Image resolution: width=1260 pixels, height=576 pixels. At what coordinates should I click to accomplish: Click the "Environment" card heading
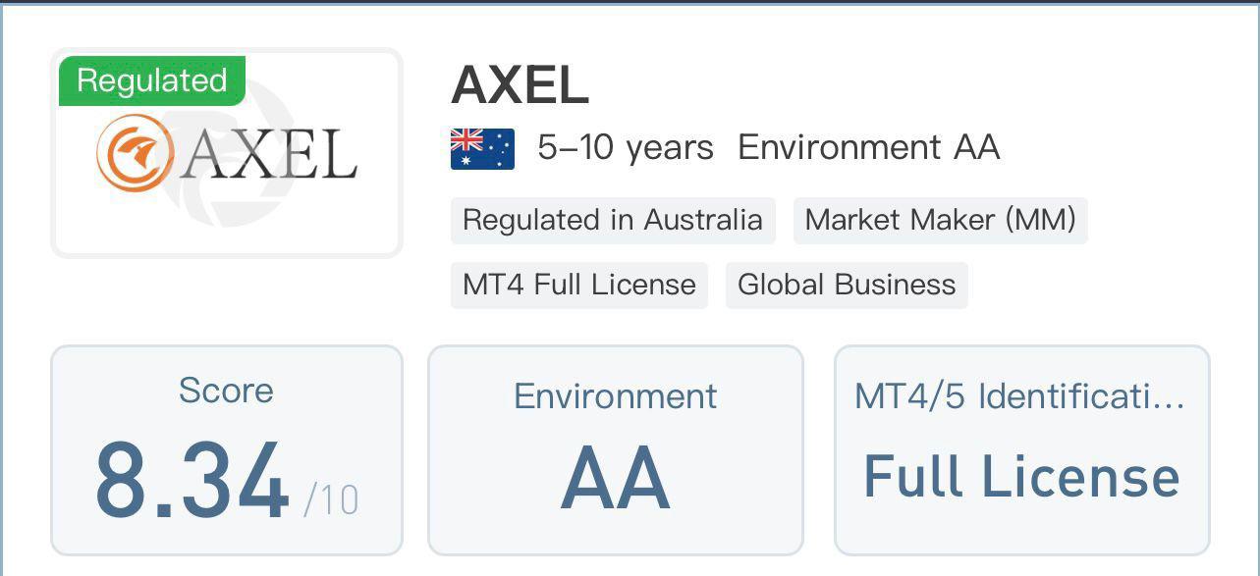[x=615, y=396]
